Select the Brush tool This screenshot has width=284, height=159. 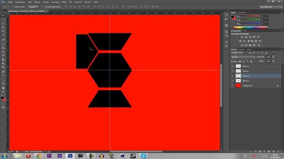[3, 43]
